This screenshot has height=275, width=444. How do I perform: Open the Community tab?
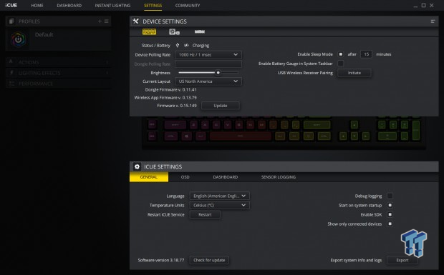[188, 6]
